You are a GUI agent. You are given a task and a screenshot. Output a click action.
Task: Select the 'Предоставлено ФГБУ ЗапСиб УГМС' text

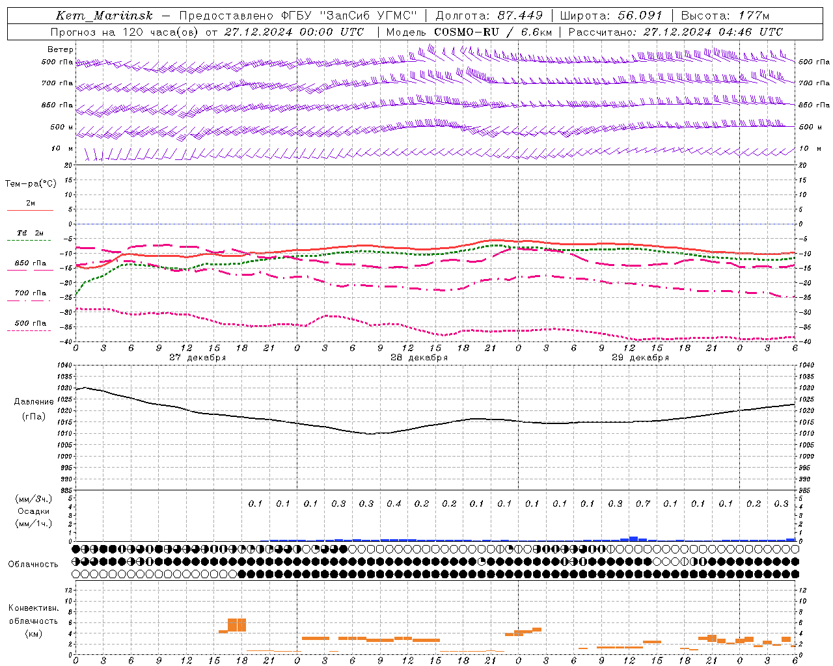(297, 16)
